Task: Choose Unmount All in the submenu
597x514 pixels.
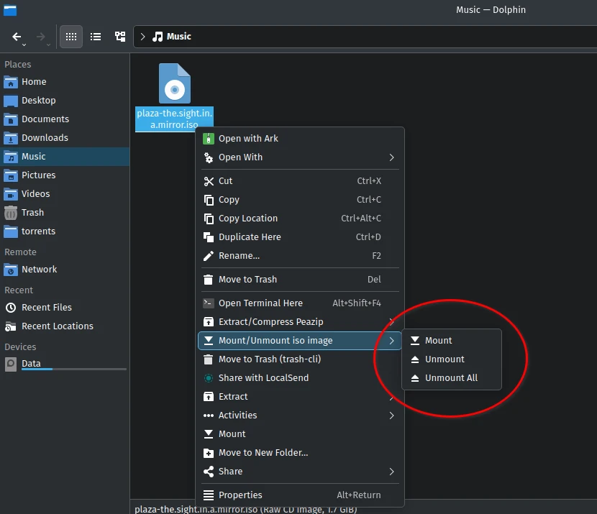Action: 452,378
